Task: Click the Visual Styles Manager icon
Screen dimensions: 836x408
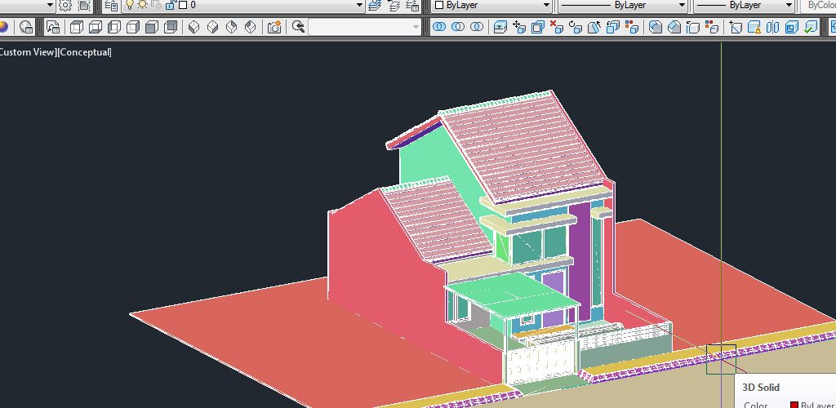Action: pyautogui.click(x=26, y=27)
